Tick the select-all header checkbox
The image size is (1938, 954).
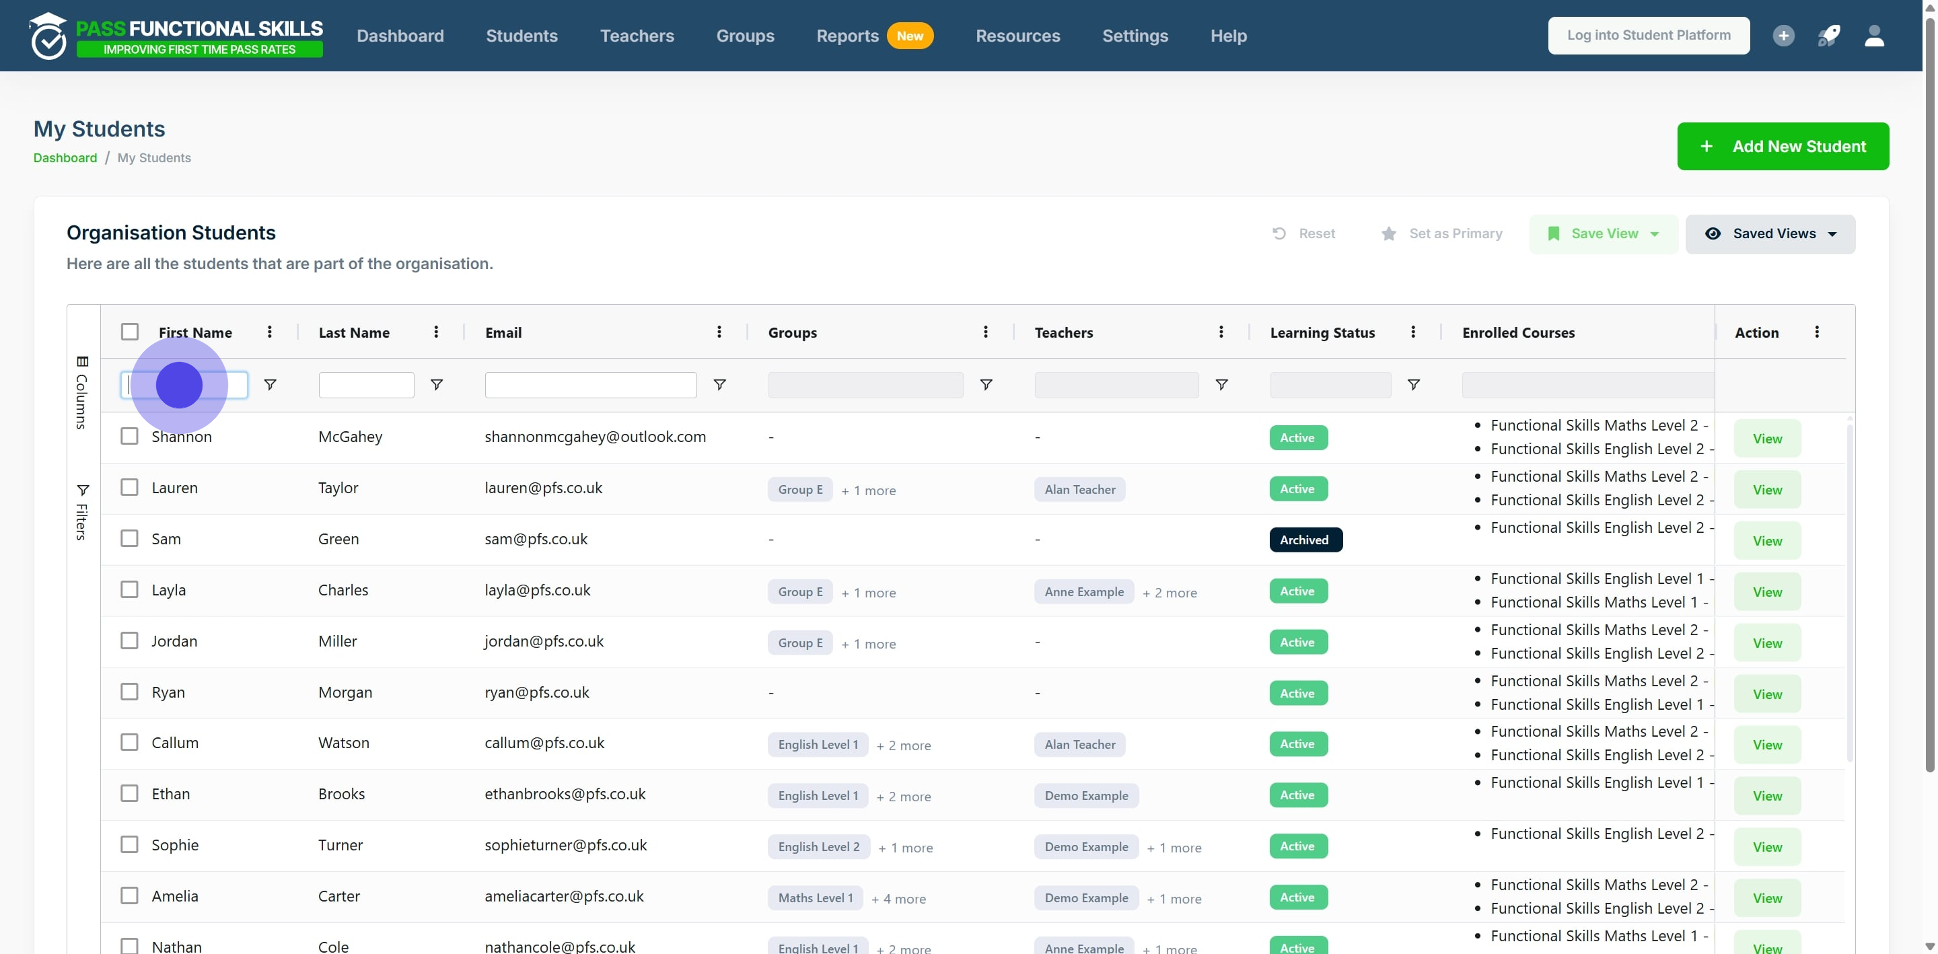130,332
